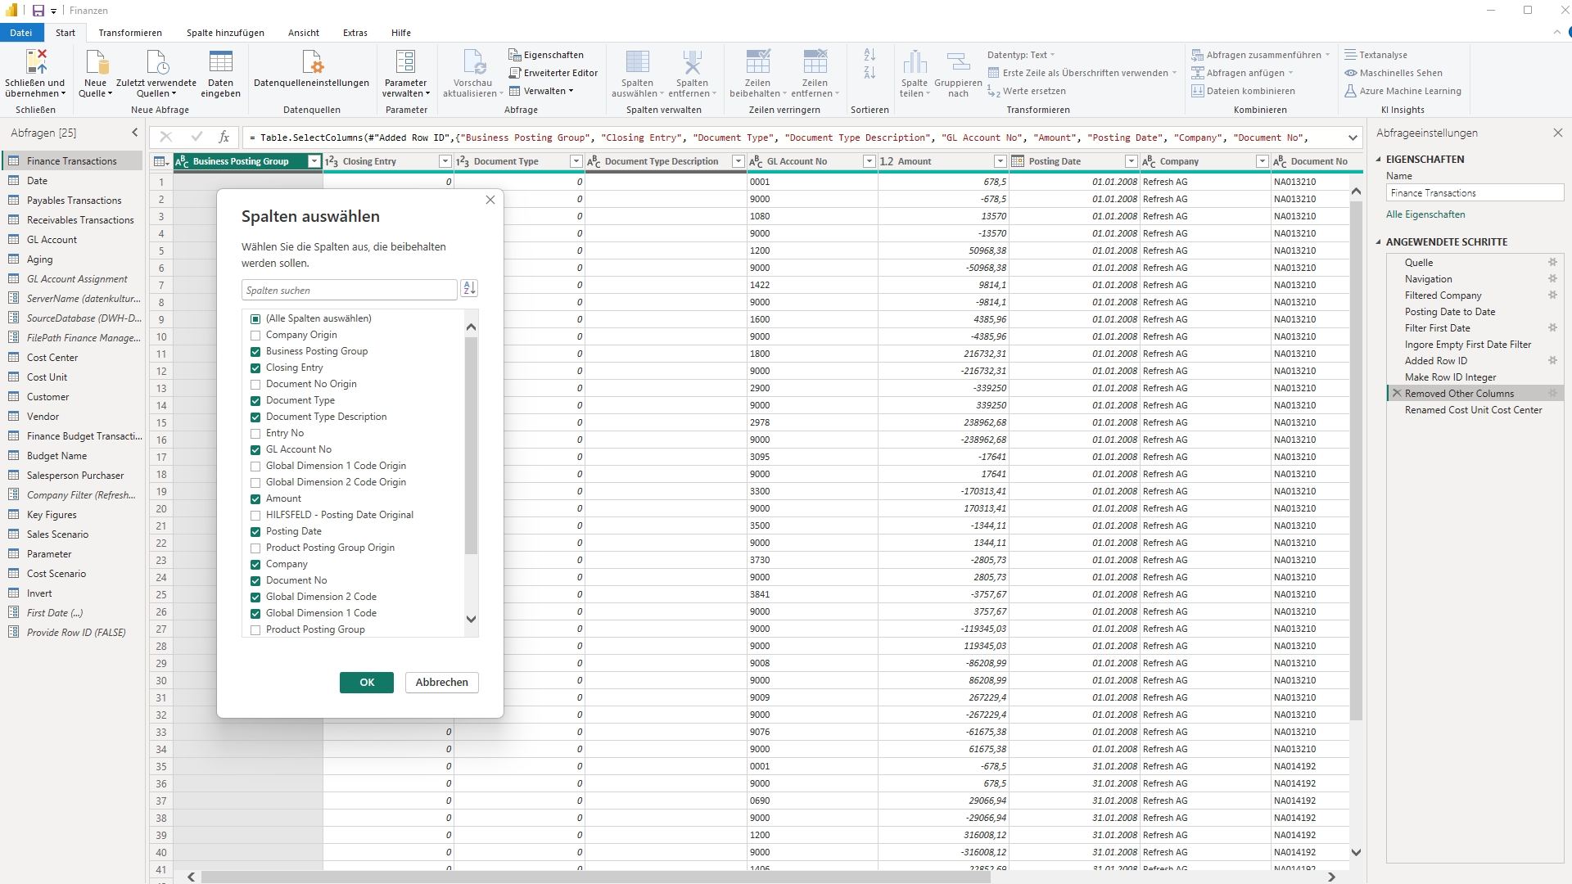Enable the Company Origin checkbox
This screenshot has height=884, width=1572.
point(255,335)
